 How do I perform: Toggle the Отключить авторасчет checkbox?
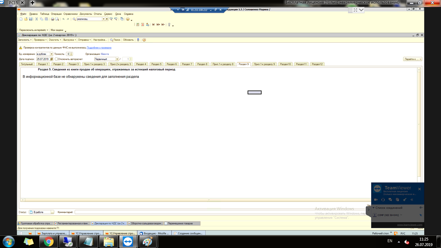coord(56,59)
